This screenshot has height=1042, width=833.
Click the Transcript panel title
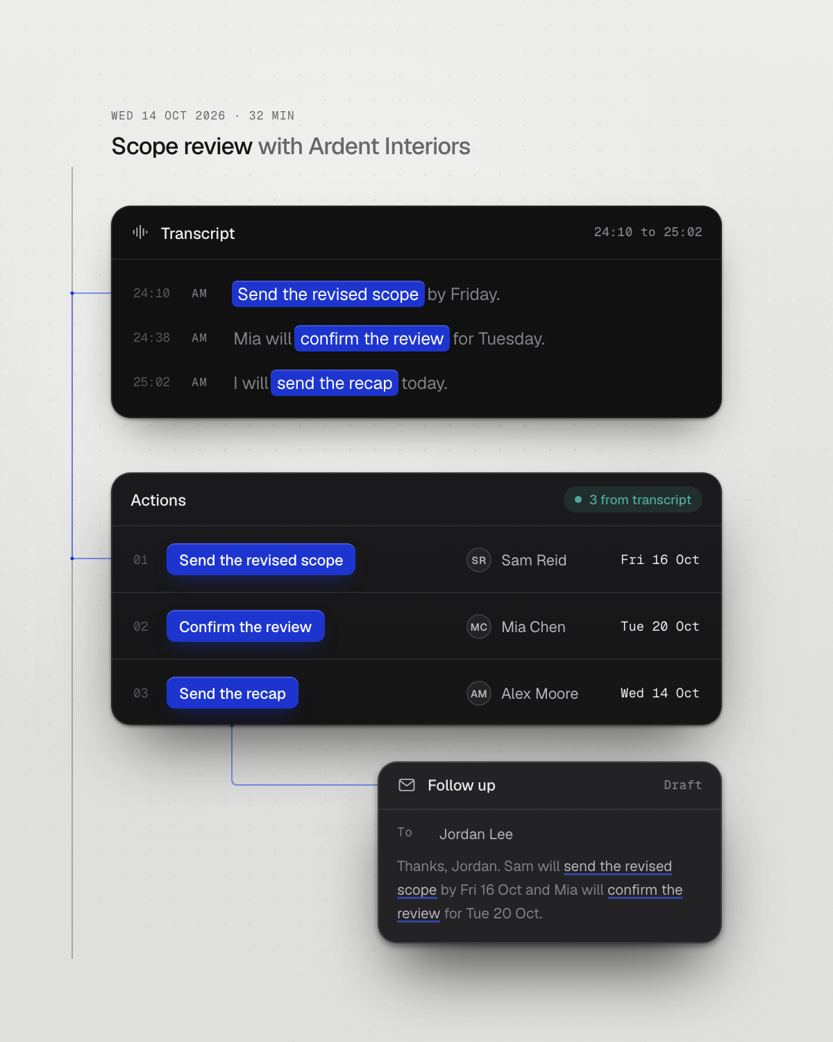coord(198,233)
